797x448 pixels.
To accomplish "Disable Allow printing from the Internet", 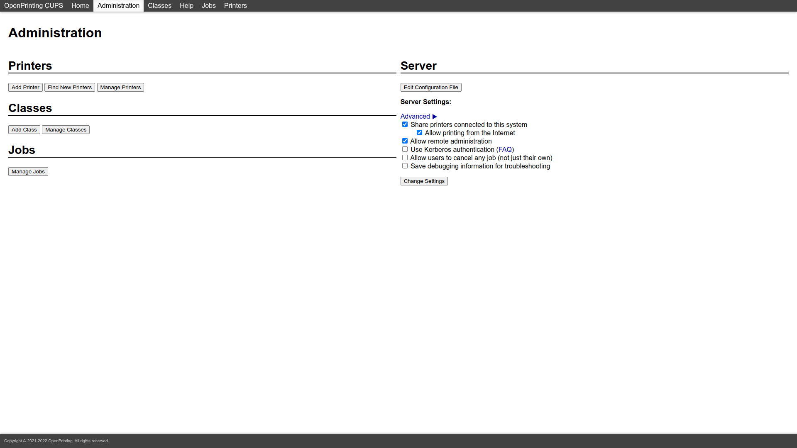I will [x=419, y=133].
